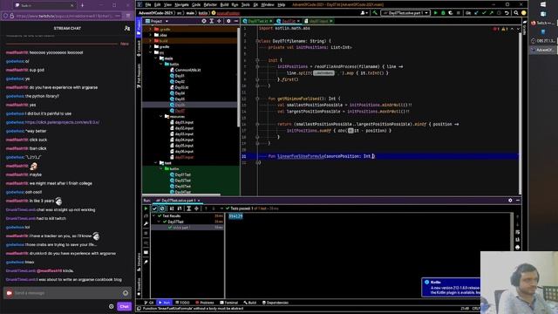This screenshot has width=558, height=314.
Task: Select the solve part 1 test result row
Action: pyautogui.click(x=187, y=227)
